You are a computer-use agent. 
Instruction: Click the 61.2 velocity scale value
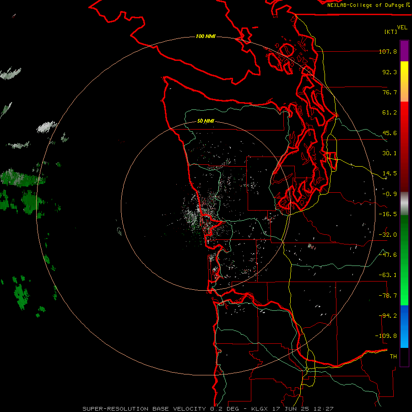(x=390, y=113)
